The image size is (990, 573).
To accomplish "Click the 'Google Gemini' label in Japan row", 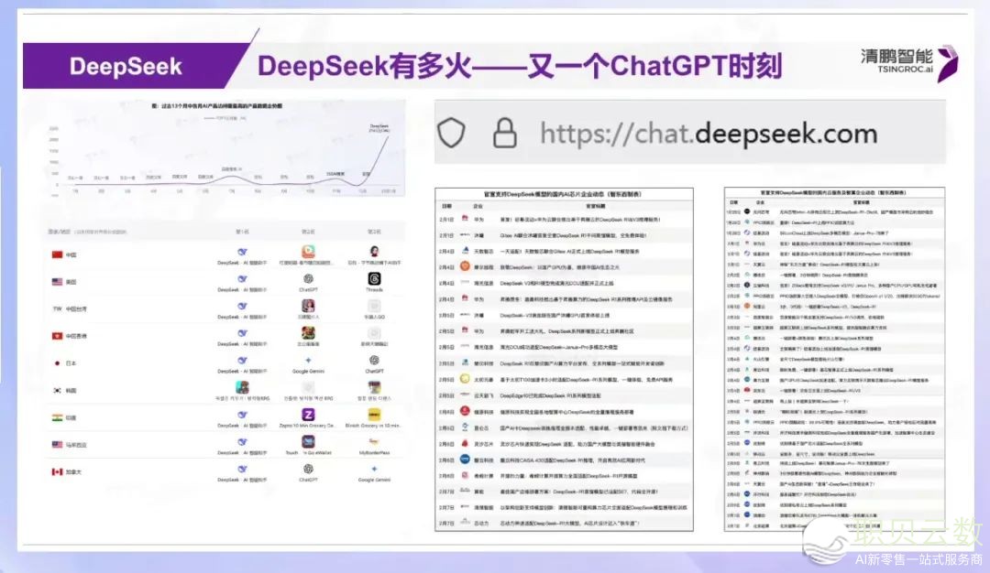I will pos(308,372).
